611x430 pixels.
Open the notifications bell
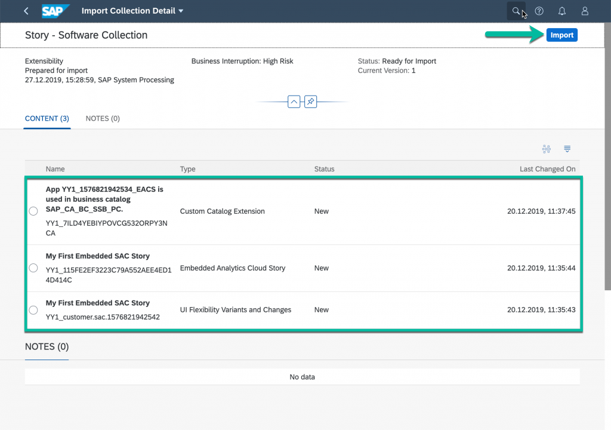[x=562, y=11]
